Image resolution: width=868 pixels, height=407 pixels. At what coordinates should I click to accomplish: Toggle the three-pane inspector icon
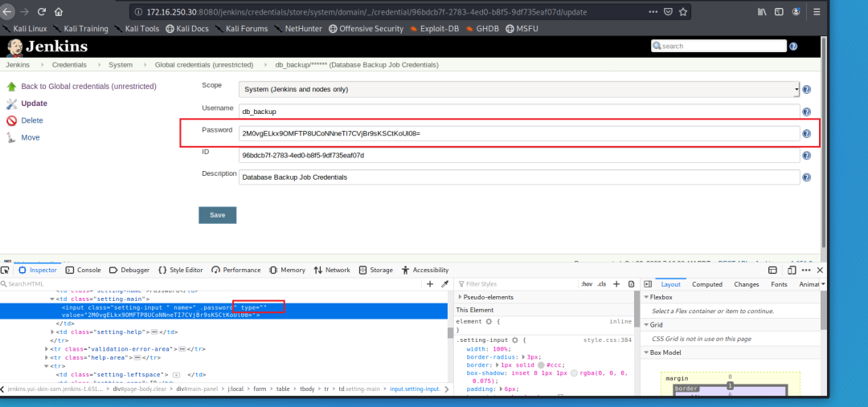[646, 283]
